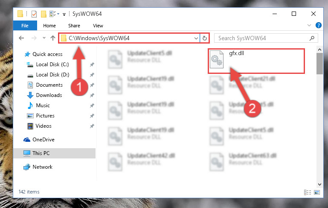Viewport: 328px width, 208px height.
Task: Go up one folder level
Action: coord(53,38)
